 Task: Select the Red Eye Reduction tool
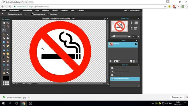4,61
